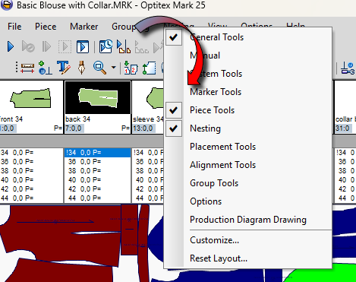Click the text pencil tool icon
Viewport: 356px width, 282px height.
(x=63, y=68)
